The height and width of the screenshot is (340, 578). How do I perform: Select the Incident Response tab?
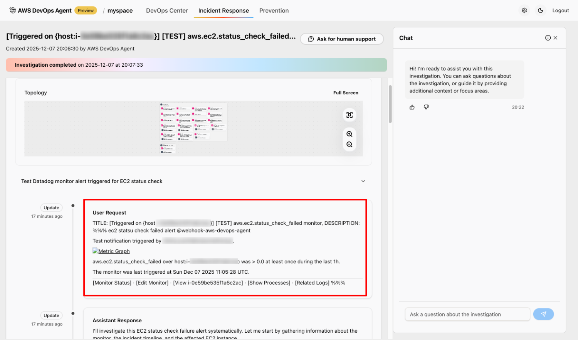point(223,10)
